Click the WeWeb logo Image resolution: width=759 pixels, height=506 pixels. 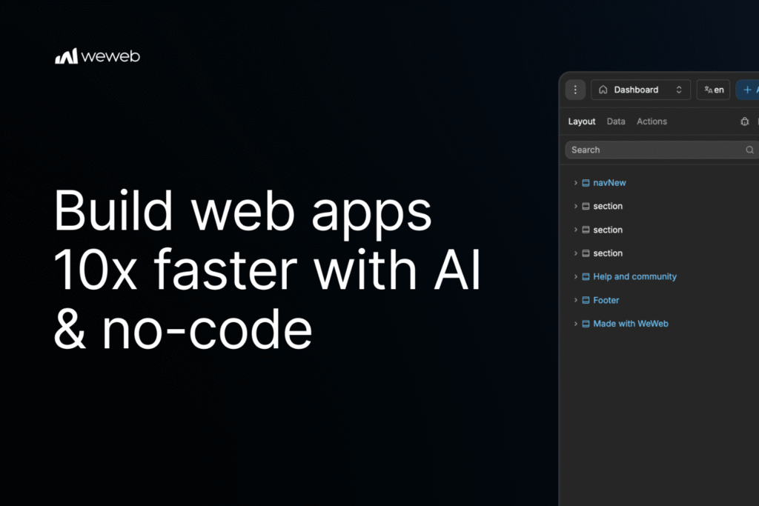point(97,56)
